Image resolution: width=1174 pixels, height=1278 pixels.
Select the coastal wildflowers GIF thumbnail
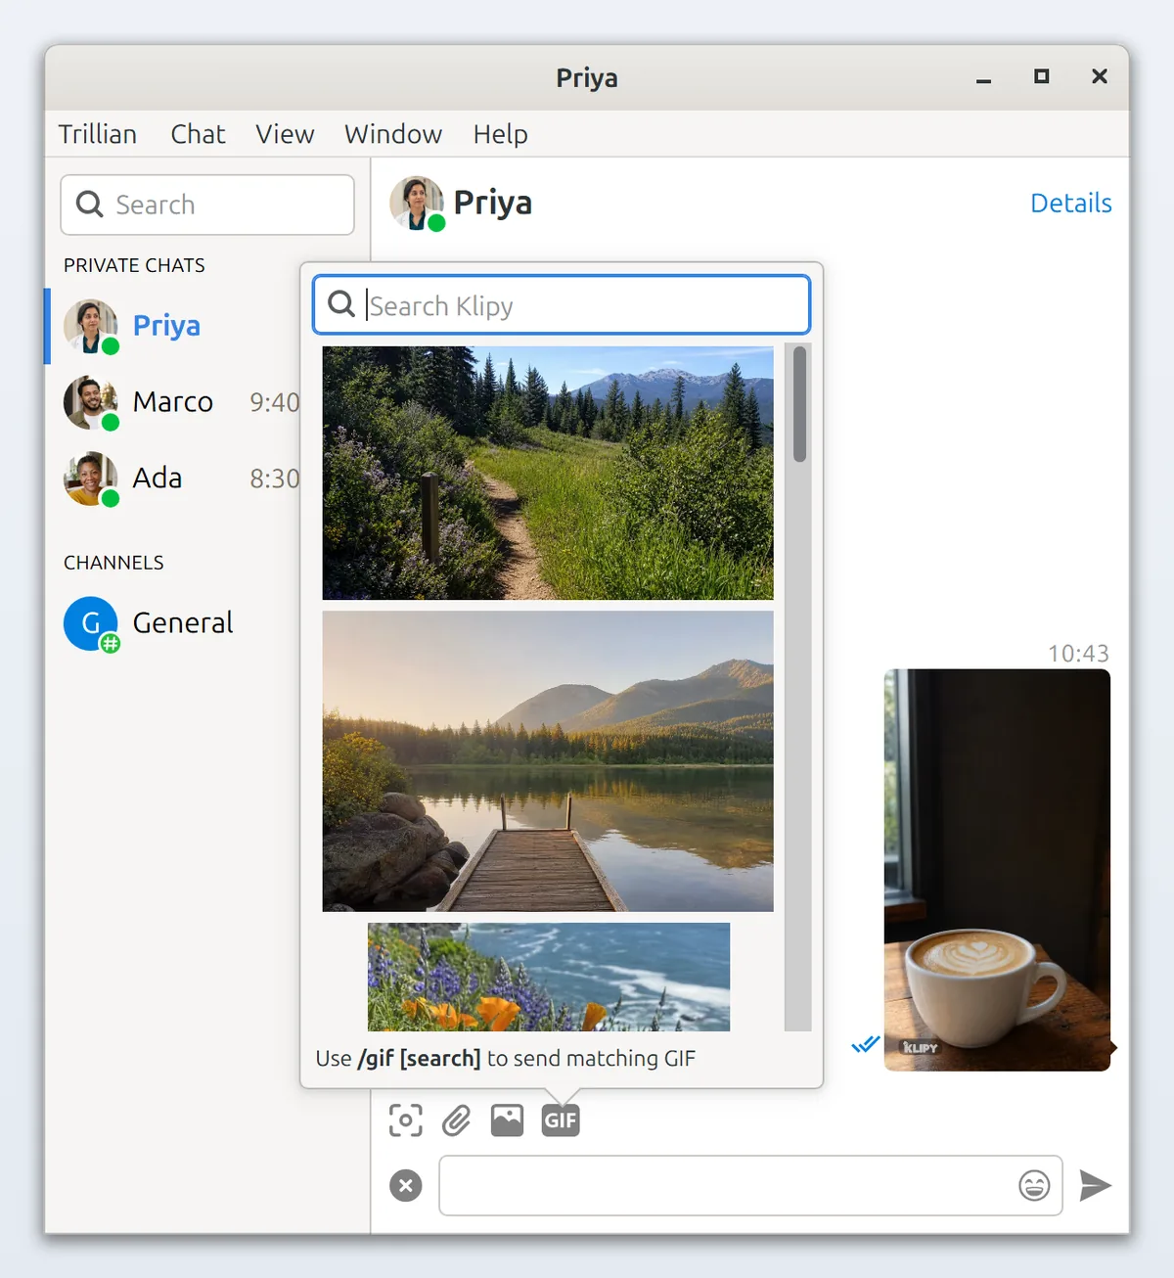(x=549, y=977)
